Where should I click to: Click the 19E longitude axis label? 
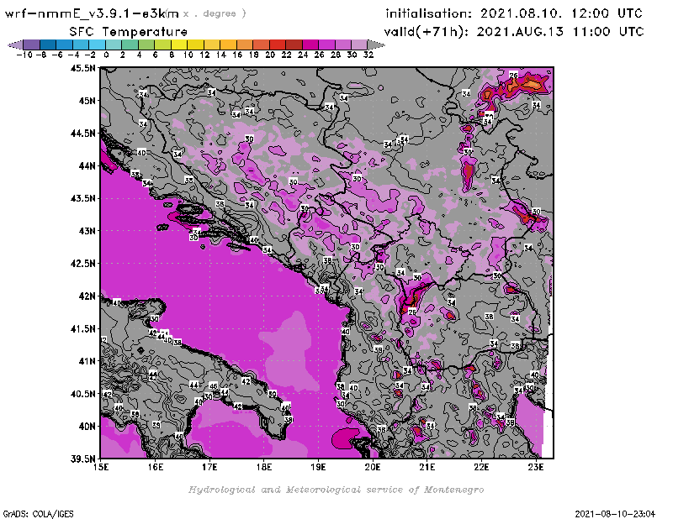[x=319, y=467]
